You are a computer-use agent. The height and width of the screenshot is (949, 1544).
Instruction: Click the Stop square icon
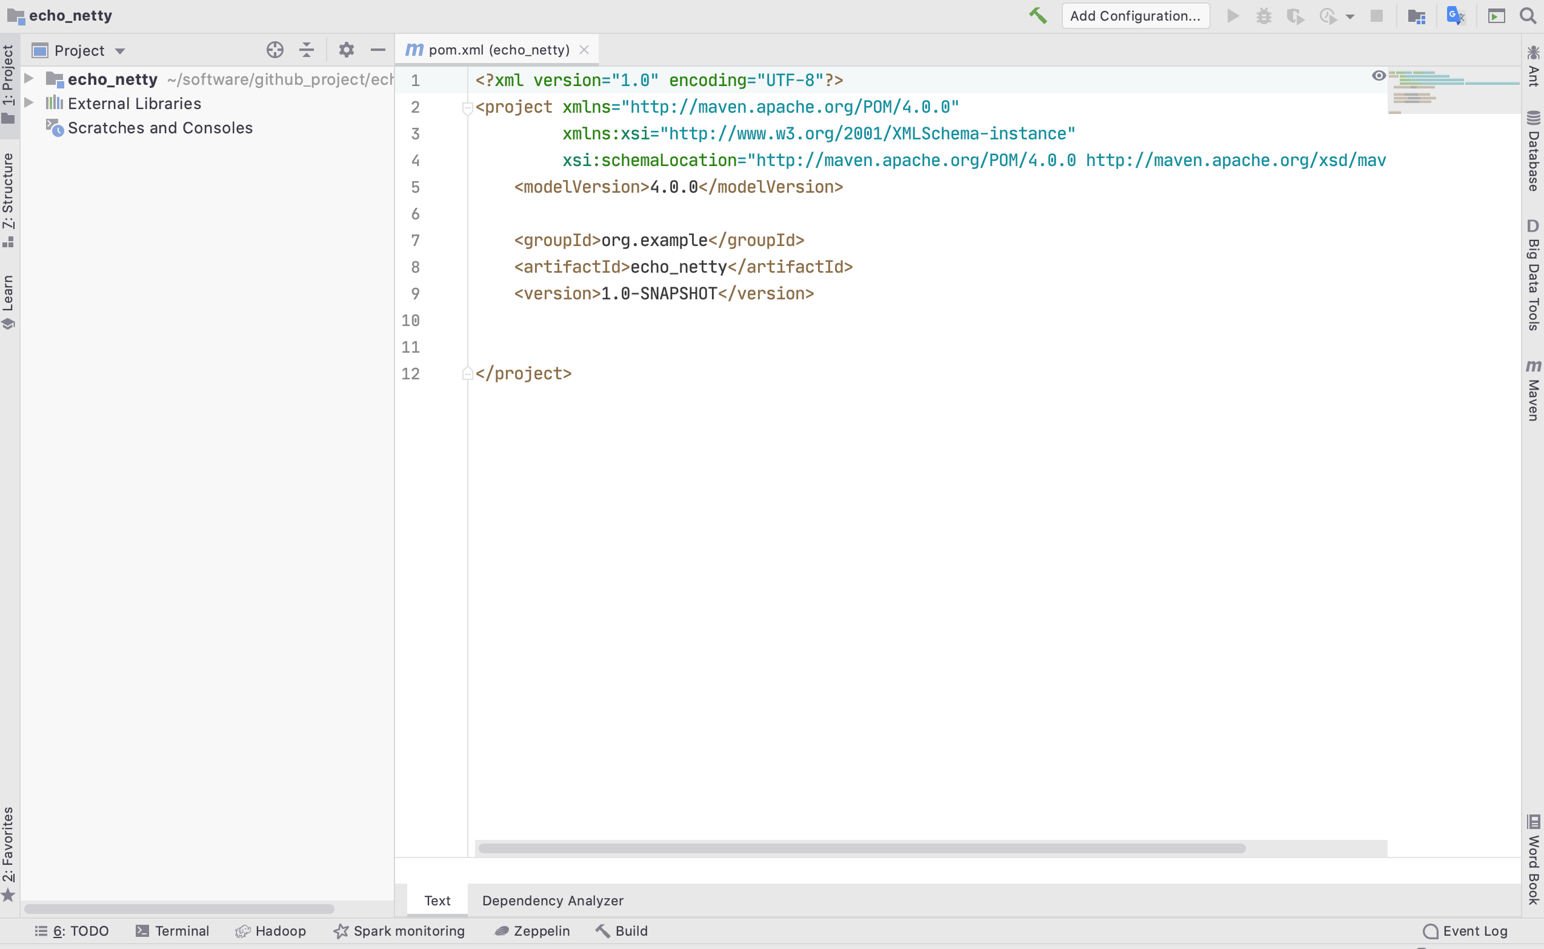[x=1376, y=16]
